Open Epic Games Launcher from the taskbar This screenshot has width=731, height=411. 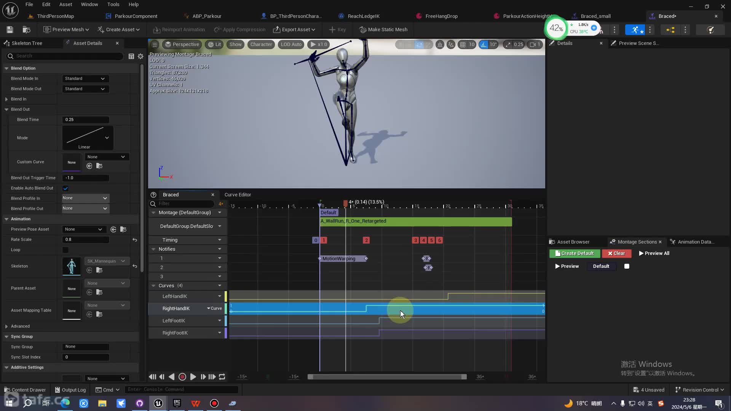click(x=177, y=403)
